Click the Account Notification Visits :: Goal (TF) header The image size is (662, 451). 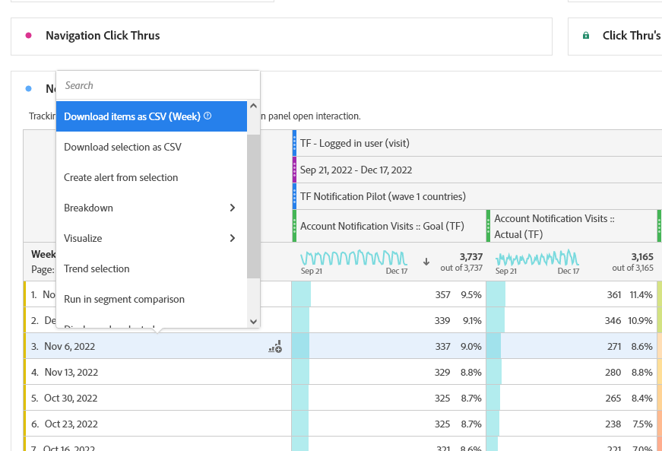(382, 226)
